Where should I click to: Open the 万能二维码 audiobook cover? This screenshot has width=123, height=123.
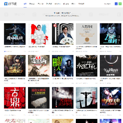[x=110, y=34]
